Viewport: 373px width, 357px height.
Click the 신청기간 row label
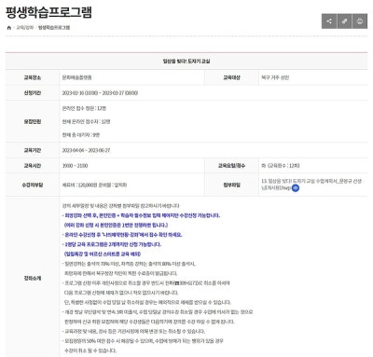pyautogui.click(x=33, y=93)
